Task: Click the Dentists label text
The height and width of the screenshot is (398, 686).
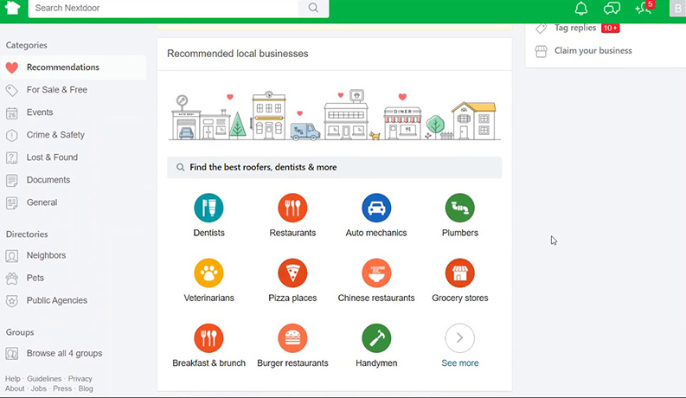Action: coord(208,233)
